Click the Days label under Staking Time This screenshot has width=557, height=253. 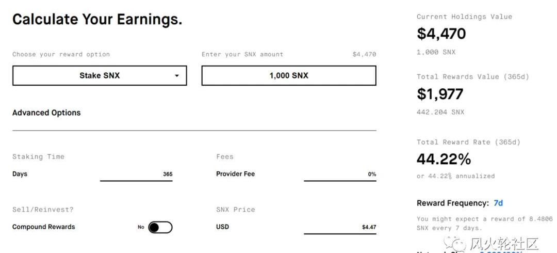point(20,174)
